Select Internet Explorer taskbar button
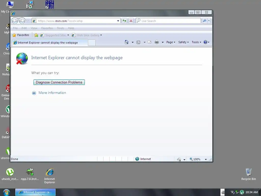This screenshot has width=261, height=196. pos(35,192)
